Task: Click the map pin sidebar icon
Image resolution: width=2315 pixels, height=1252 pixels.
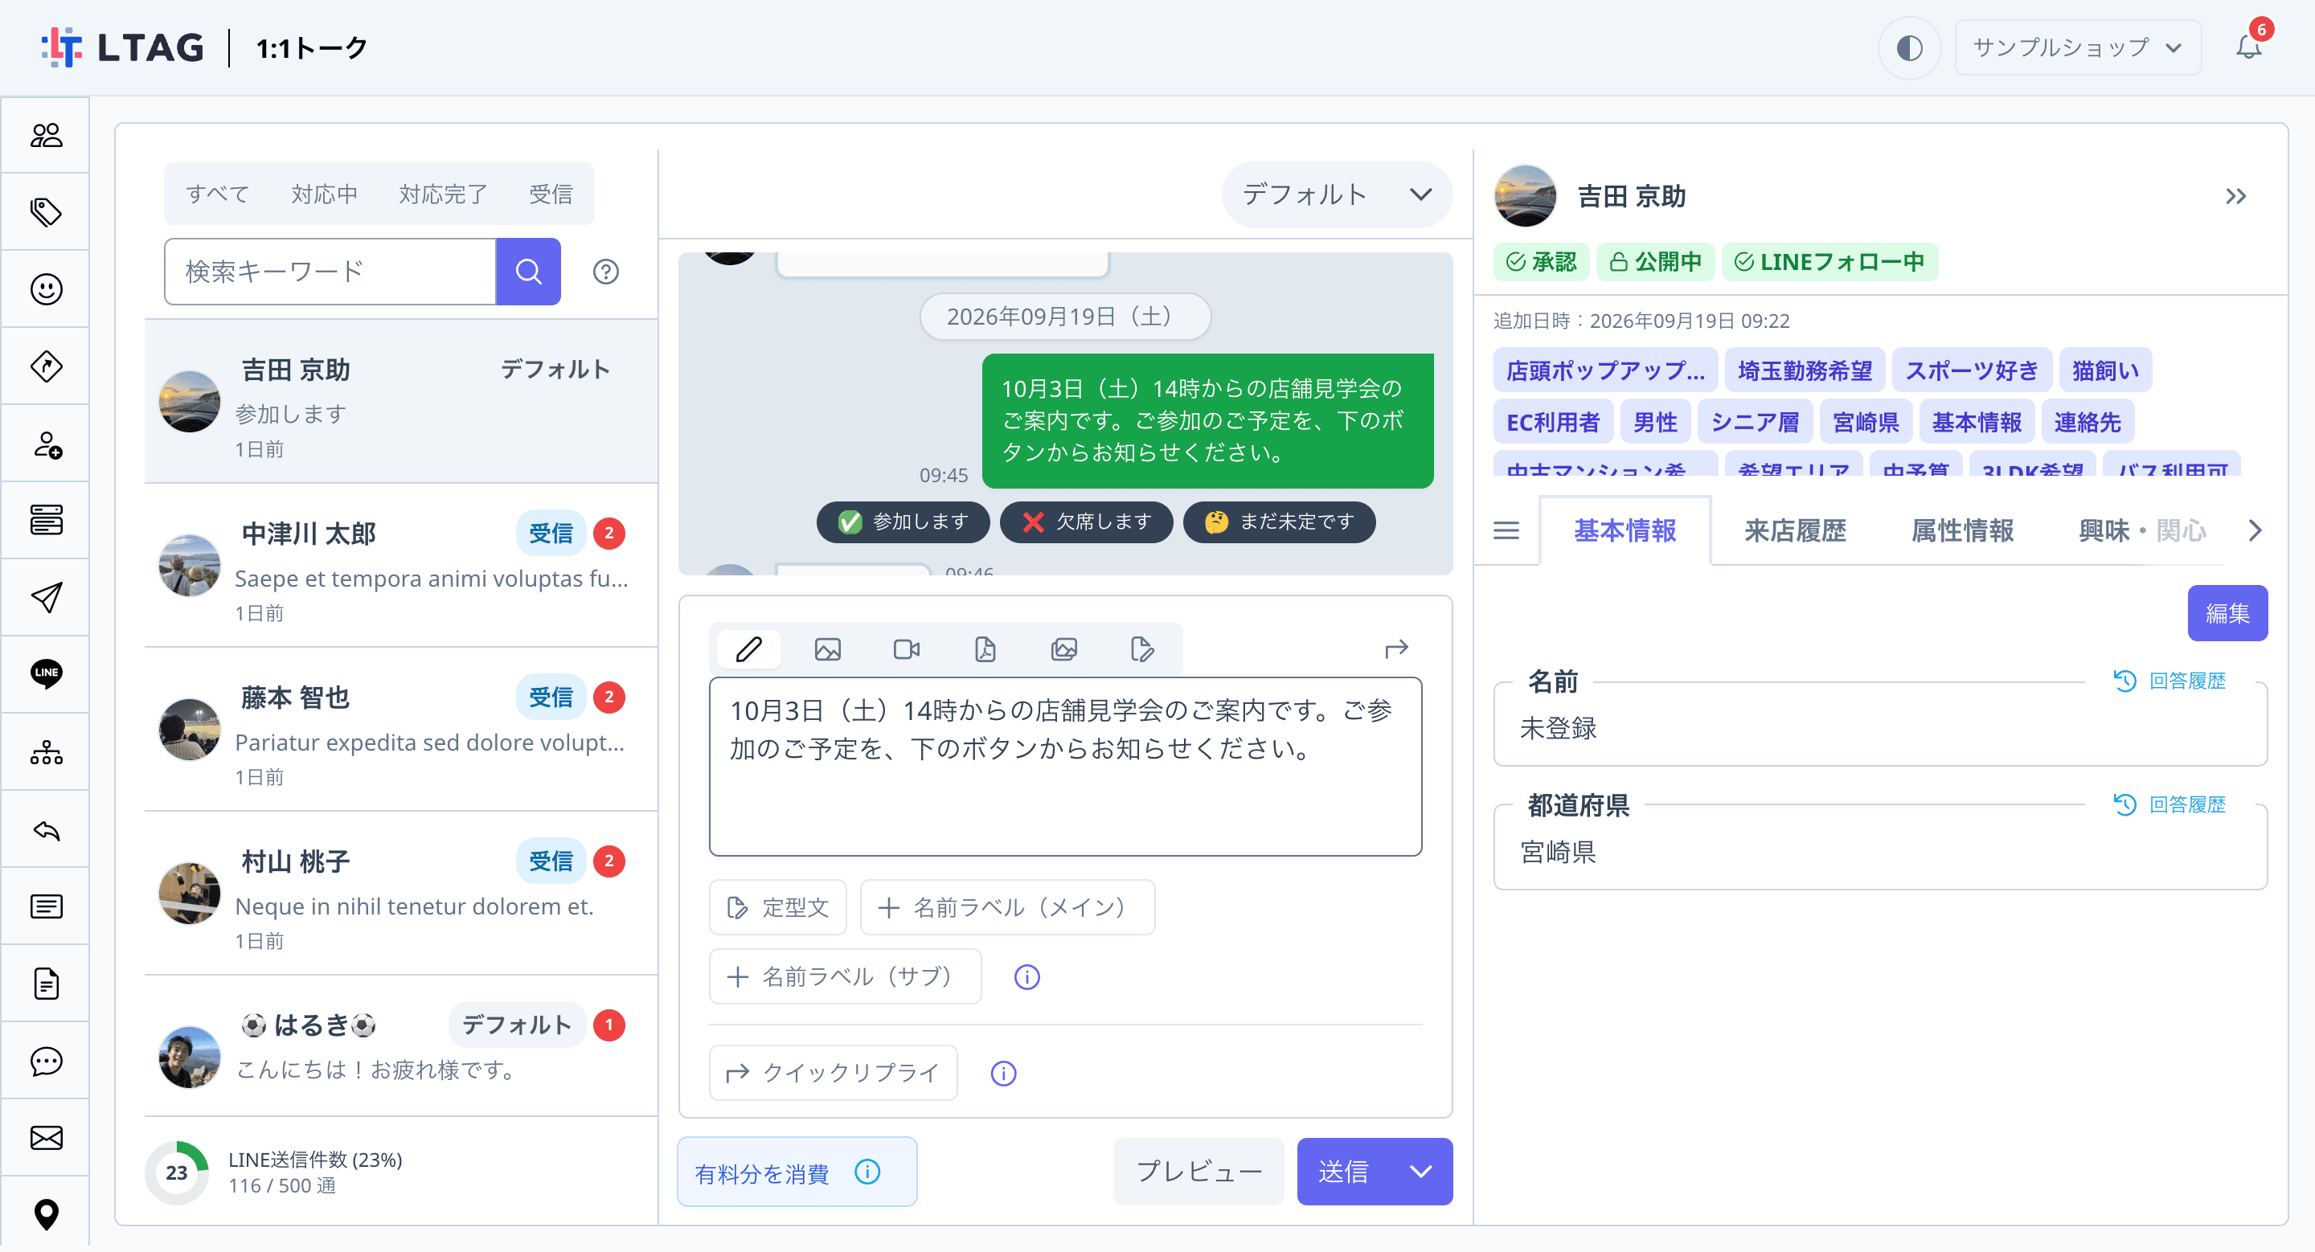Action: (x=46, y=1214)
